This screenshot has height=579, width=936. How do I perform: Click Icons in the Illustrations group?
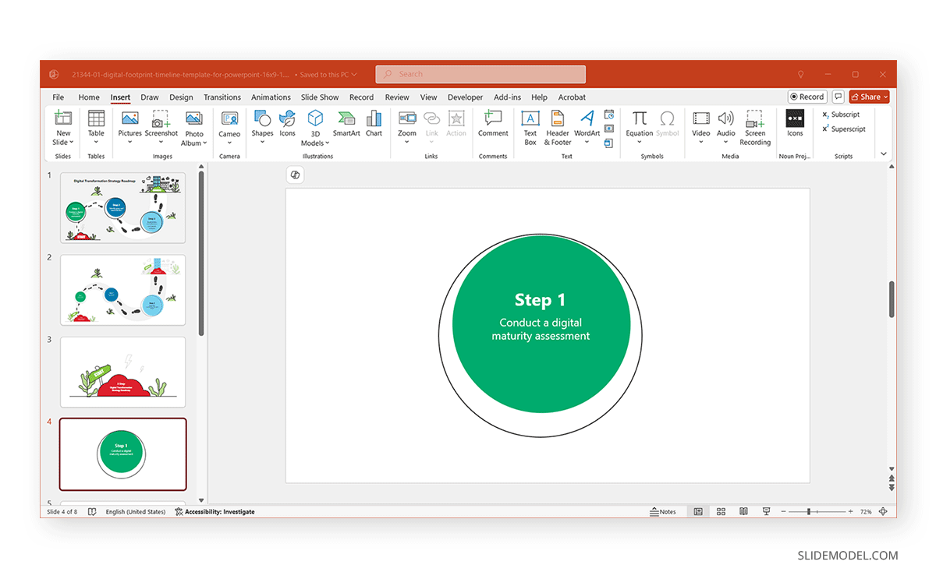[x=288, y=123]
